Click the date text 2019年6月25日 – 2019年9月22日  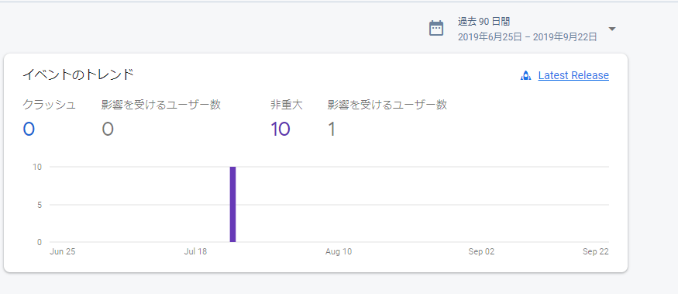coord(527,37)
